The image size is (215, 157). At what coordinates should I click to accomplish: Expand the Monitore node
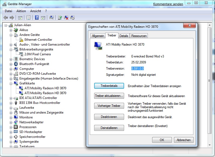click(11, 118)
